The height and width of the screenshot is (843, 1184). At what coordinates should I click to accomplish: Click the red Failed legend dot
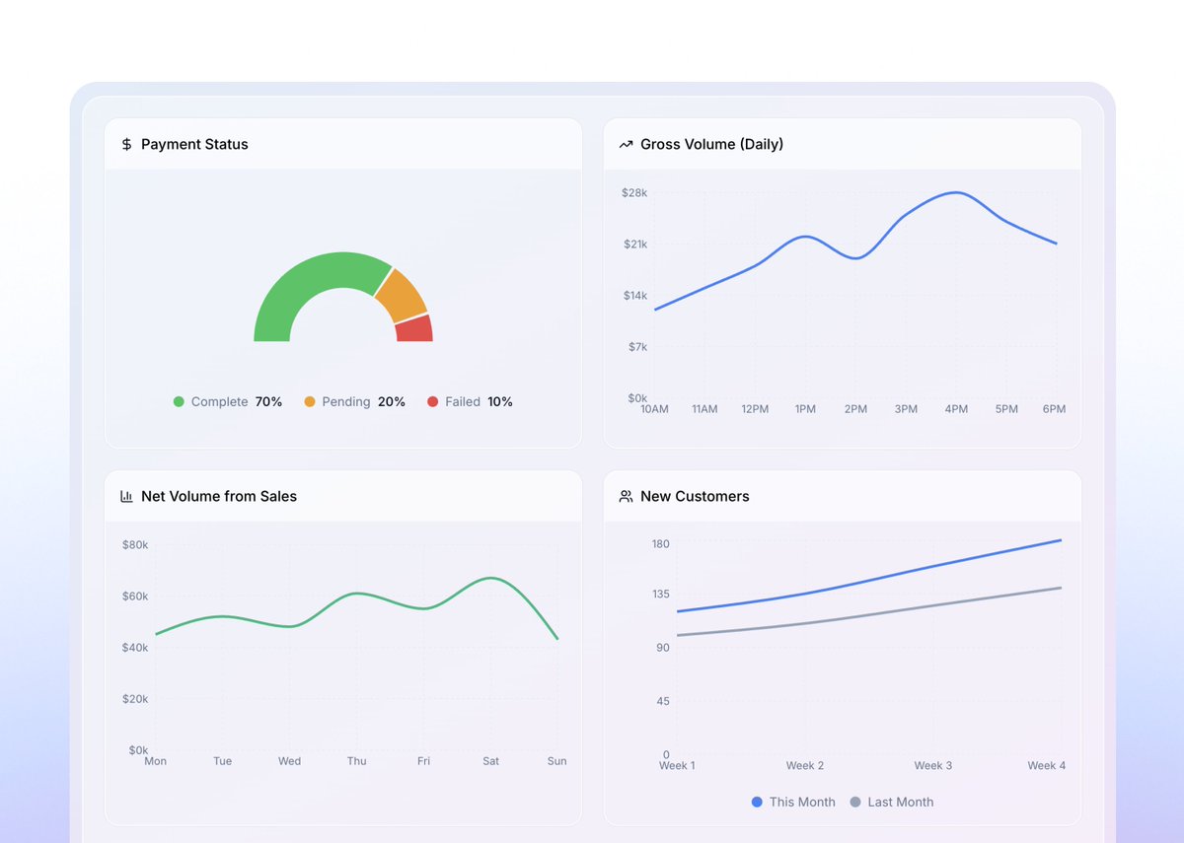point(432,402)
